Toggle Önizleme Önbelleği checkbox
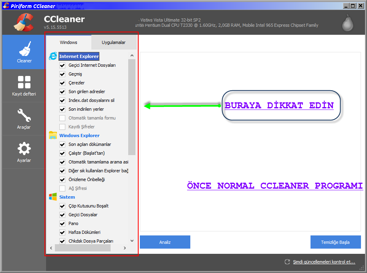The height and width of the screenshot is (273, 367). pos(62,179)
